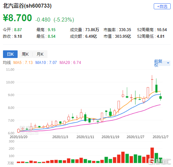Click the 今开 value 8.87
Viewport: 173px width, 167px height.
(18, 30)
